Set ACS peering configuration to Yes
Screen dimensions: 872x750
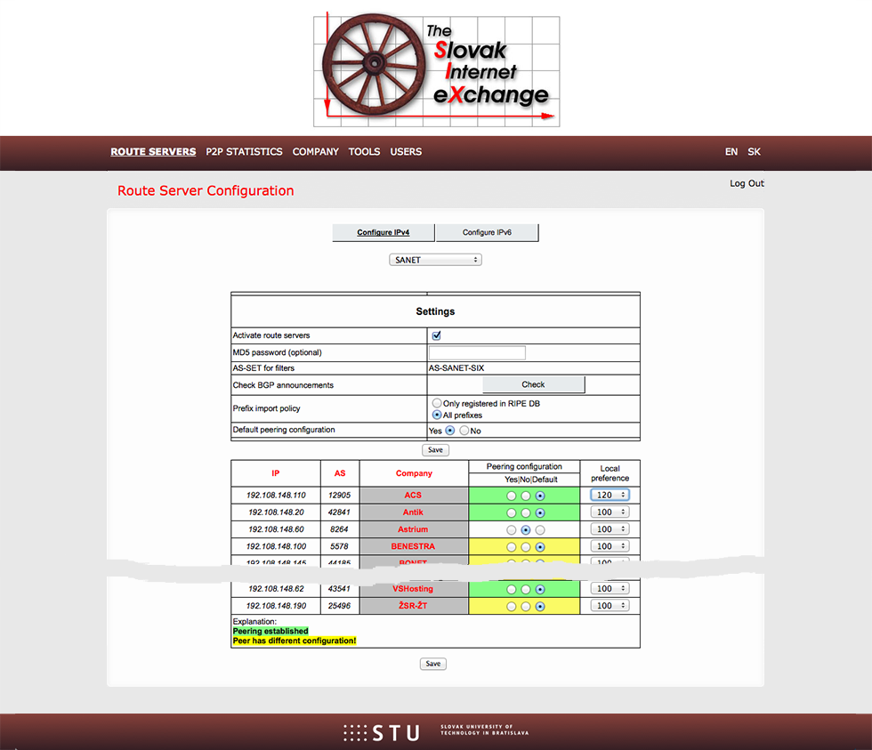[511, 496]
